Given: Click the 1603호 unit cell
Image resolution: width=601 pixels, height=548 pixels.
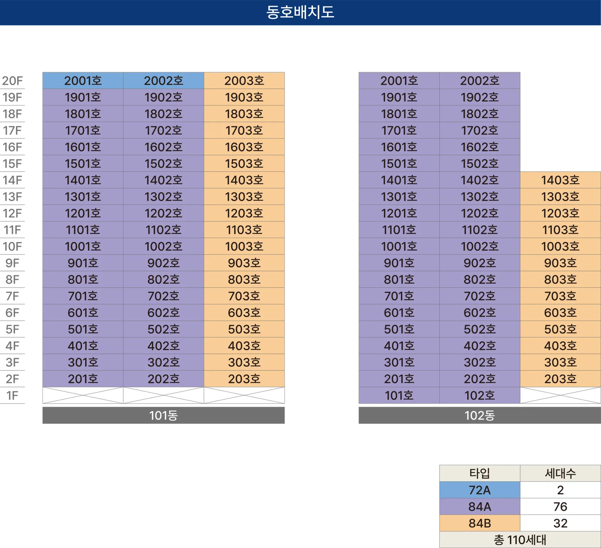Looking at the screenshot, I should [244, 147].
